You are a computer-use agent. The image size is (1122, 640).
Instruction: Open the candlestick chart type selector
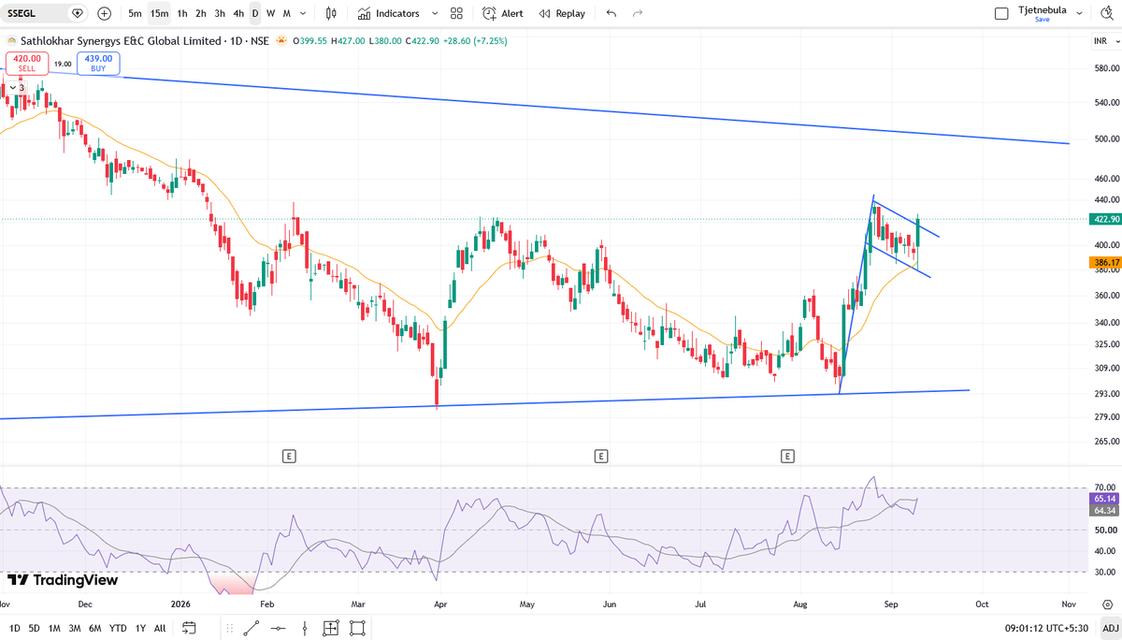pos(330,13)
